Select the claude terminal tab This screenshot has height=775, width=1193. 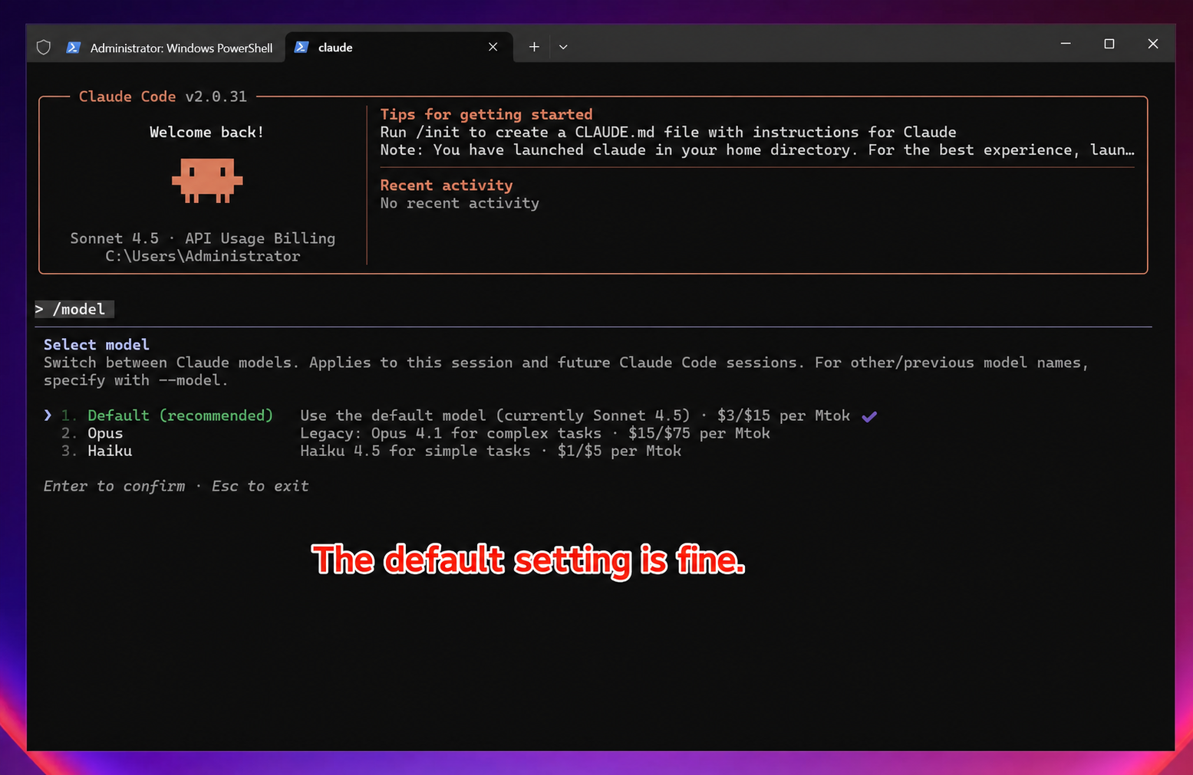pos(399,48)
